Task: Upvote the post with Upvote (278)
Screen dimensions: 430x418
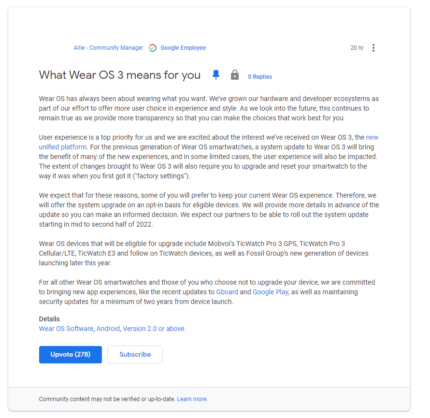Action: (x=71, y=355)
